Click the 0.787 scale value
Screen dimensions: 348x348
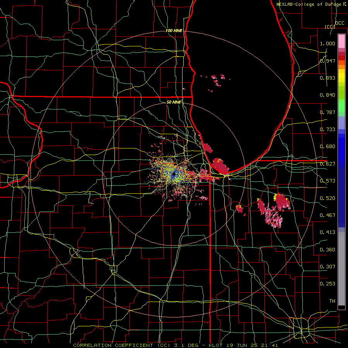[328, 112]
